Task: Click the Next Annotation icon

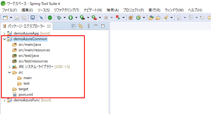Action: coord(179,18)
